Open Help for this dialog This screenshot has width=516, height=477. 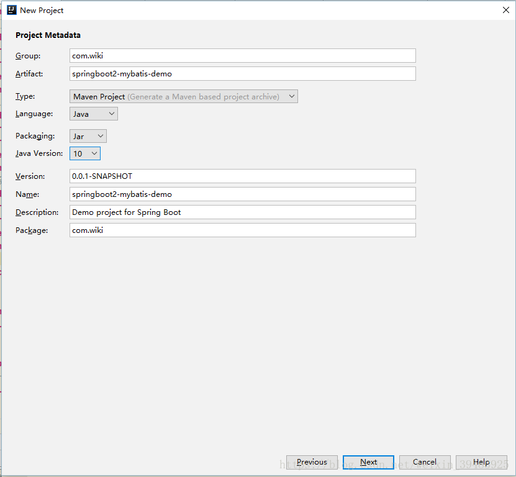[x=481, y=462]
